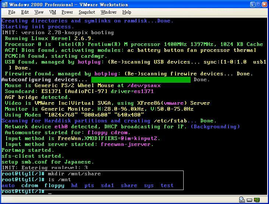Click the 'sfs-client started.' line
Image resolution: width=269 pixels, height=204 pixels.
tap(33, 156)
